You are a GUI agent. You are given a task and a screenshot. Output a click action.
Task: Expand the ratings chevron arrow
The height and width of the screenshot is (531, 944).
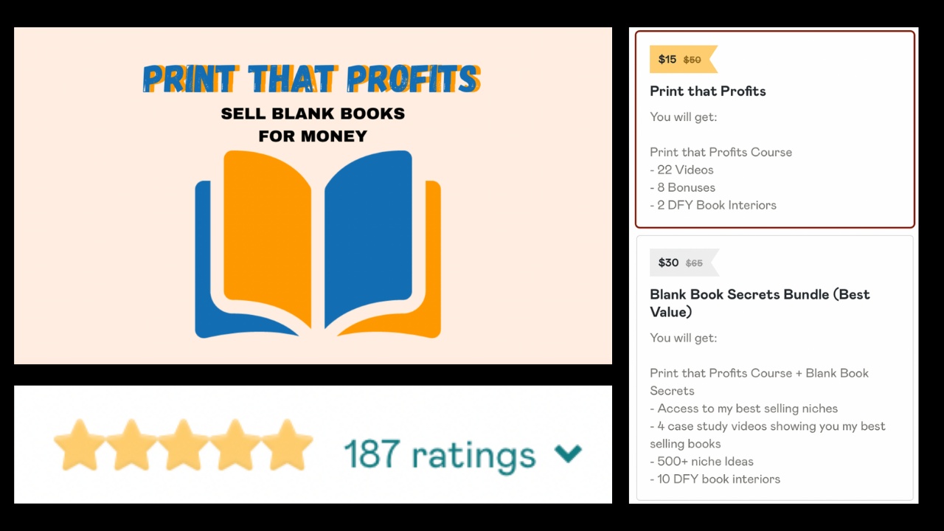568,454
